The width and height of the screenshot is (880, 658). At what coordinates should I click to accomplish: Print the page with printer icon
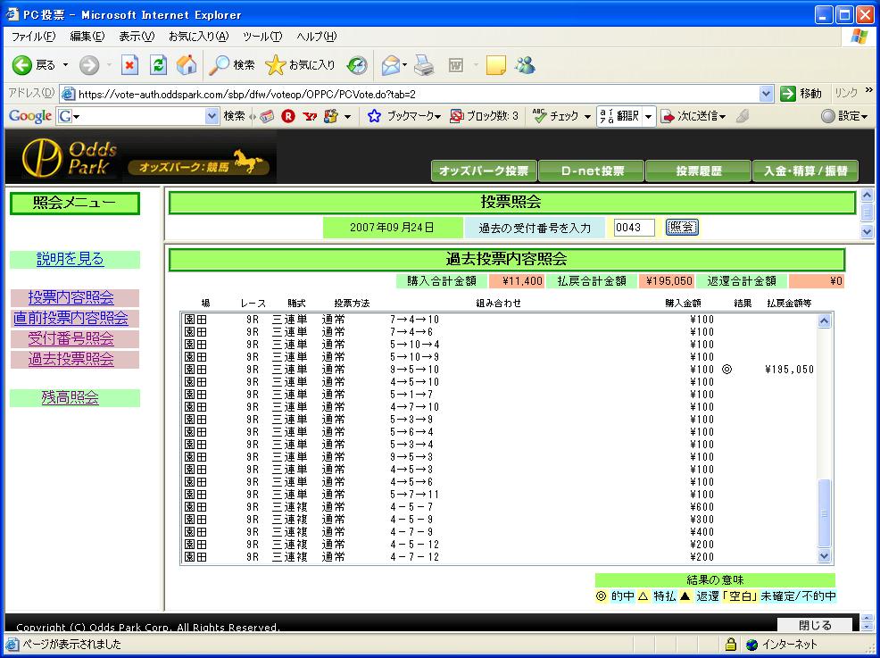coord(424,66)
